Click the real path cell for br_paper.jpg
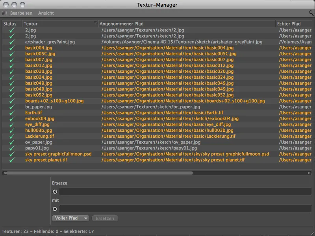 (295, 107)
